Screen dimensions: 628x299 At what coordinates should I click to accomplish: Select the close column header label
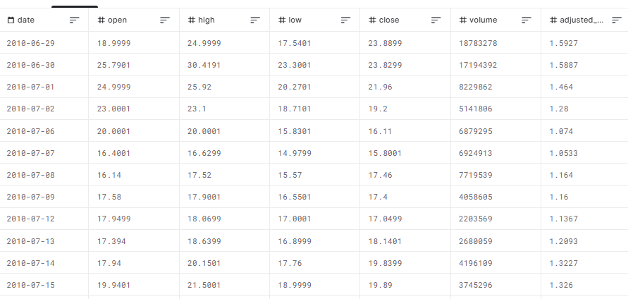[x=388, y=20]
